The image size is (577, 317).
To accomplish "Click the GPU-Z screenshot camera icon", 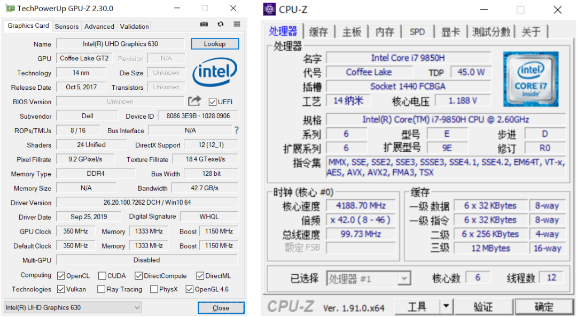I will (204, 24).
